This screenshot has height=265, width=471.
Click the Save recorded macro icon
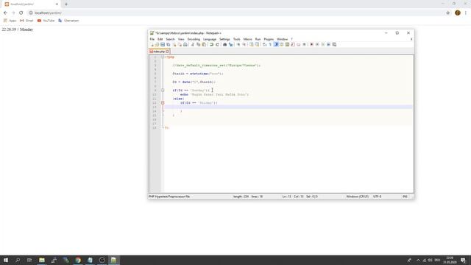point(334,44)
